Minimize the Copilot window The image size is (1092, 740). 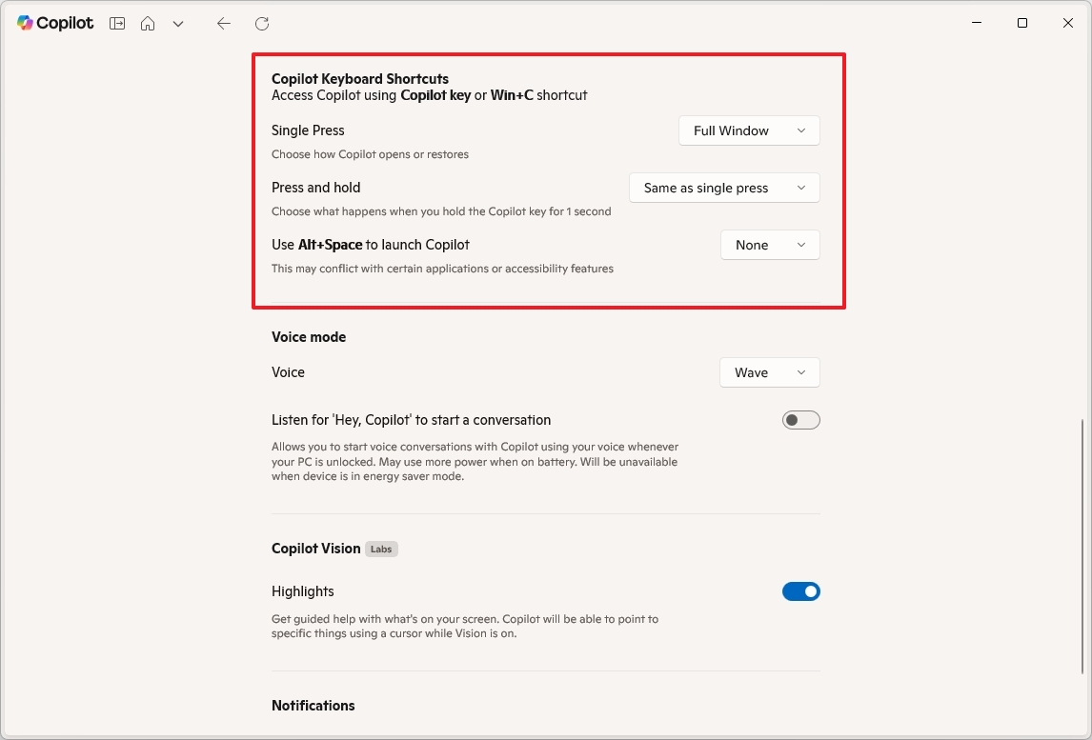point(977,23)
